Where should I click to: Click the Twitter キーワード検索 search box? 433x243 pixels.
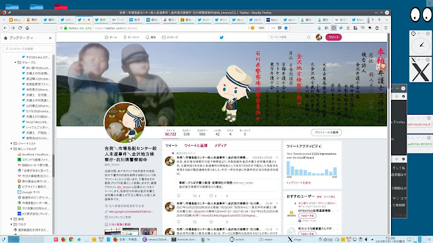[x=290, y=37]
